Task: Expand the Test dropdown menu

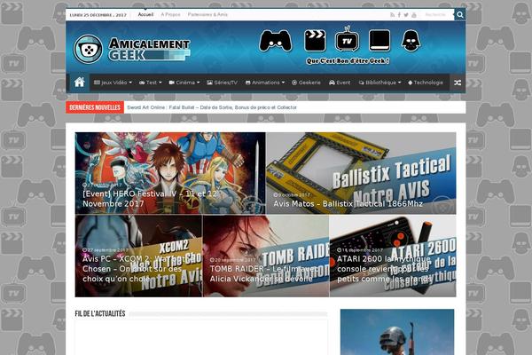Action: (x=151, y=83)
